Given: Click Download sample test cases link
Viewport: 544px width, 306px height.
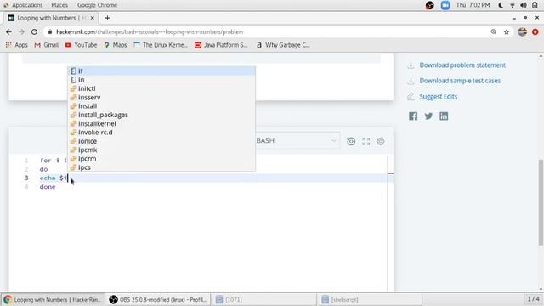Looking at the screenshot, I should 460,81.
